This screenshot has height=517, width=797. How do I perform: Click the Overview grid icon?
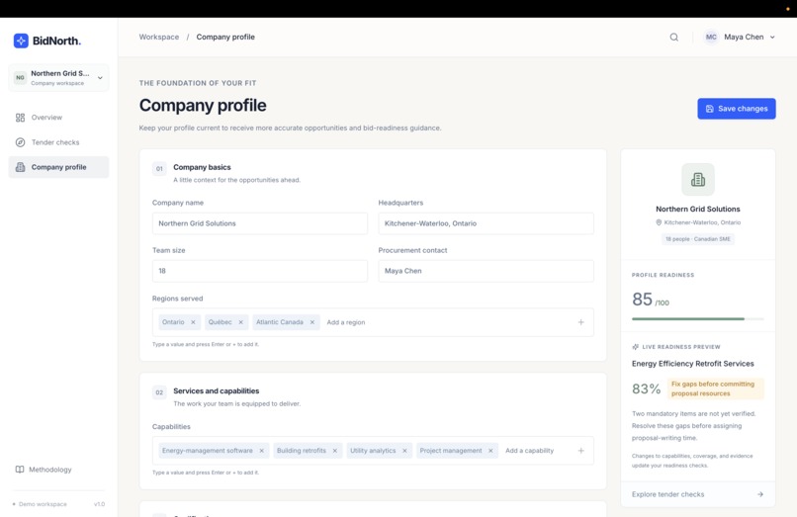(x=21, y=118)
